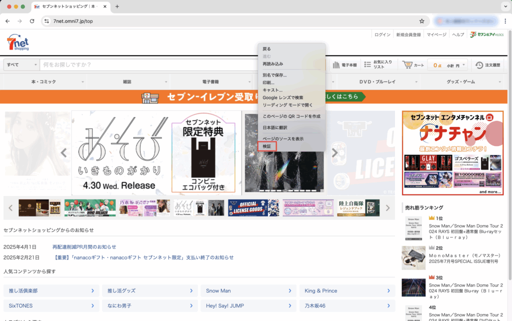512x321 pixels.
Task: Click the 1位 crown ranking icon
Action: click(x=431, y=218)
